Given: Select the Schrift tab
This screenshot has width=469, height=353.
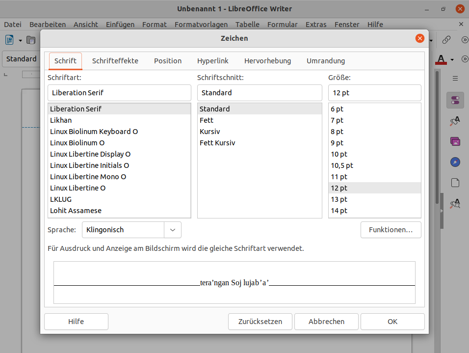Looking at the screenshot, I should [65, 61].
